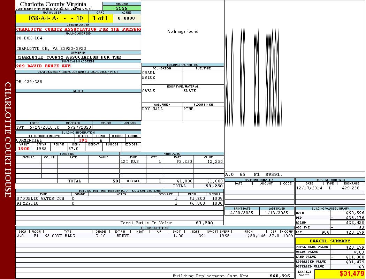Click the H SQFT value 391 in red
The height and width of the screenshot is (279, 366).
coord(83,140)
